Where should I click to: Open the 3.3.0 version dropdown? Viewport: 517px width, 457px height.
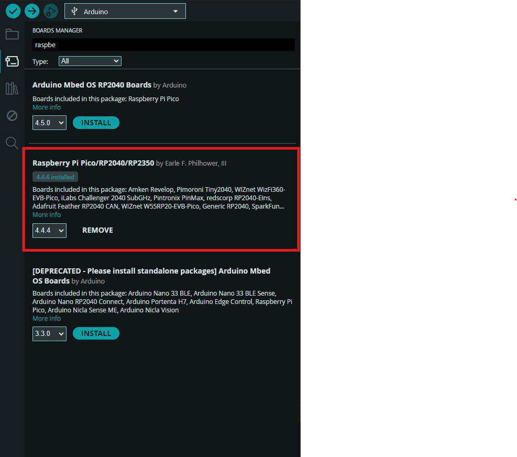pos(49,334)
